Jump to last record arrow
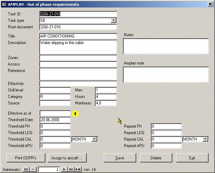The width and height of the screenshot is (215, 173). point(71,169)
